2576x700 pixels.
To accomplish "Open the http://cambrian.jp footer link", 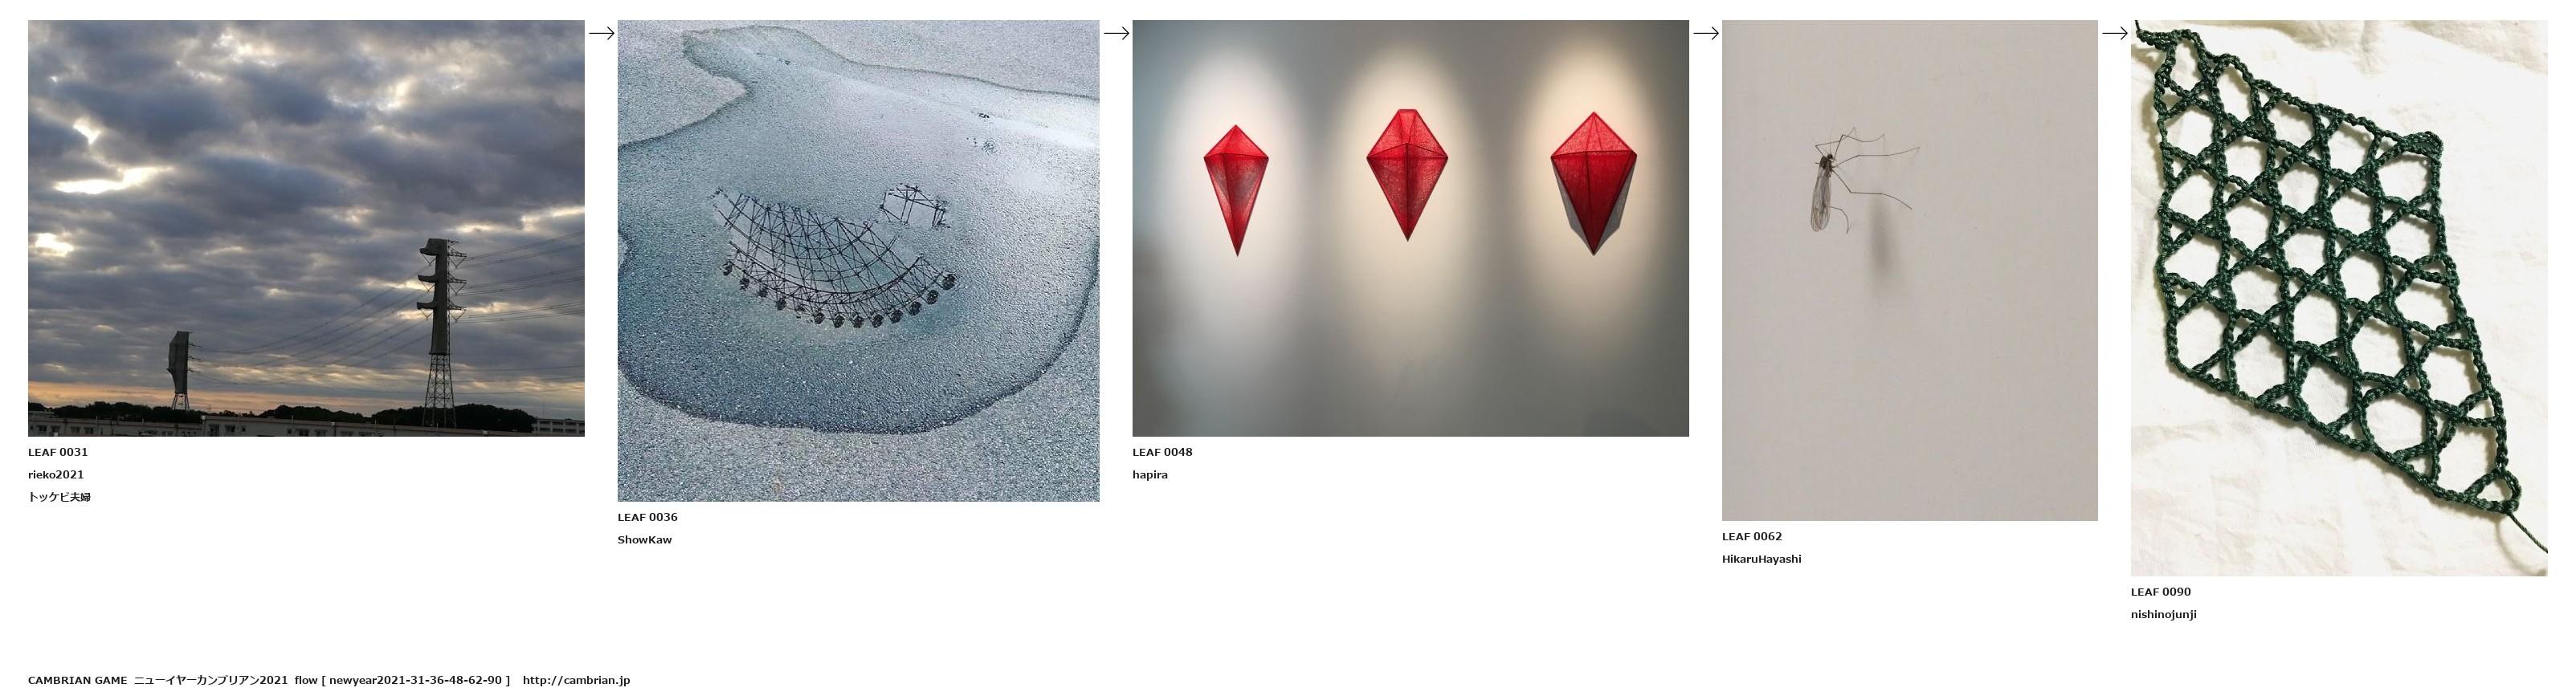I will click(x=576, y=680).
